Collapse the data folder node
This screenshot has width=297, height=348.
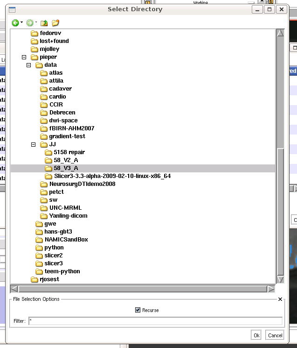click(29, 65)
